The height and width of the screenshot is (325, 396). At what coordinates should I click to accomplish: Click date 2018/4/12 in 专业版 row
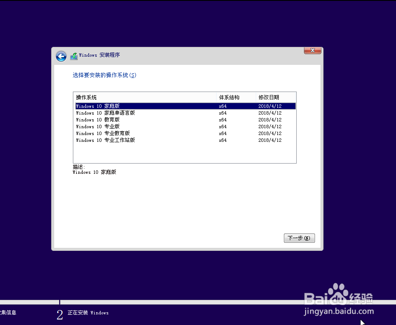[x=270, y=127]
